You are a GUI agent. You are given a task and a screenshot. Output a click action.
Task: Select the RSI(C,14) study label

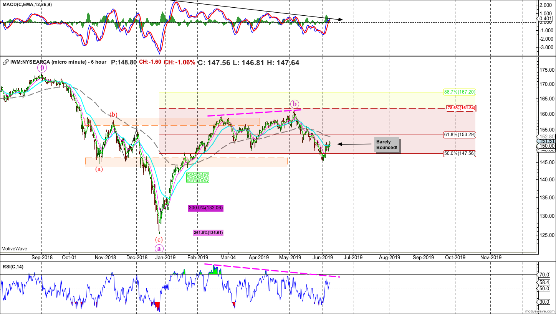pos(13,267)
